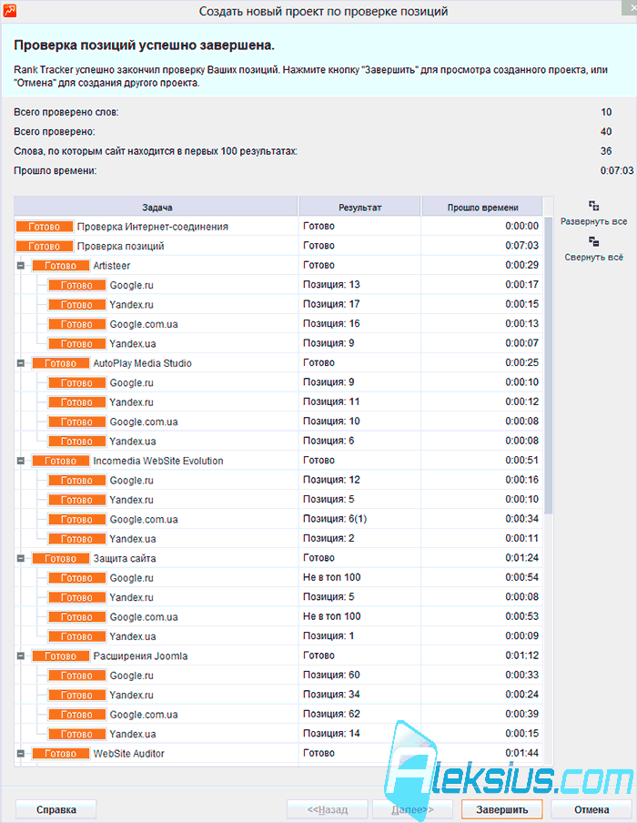Click the total words checked value '10'

coord(606,112)
